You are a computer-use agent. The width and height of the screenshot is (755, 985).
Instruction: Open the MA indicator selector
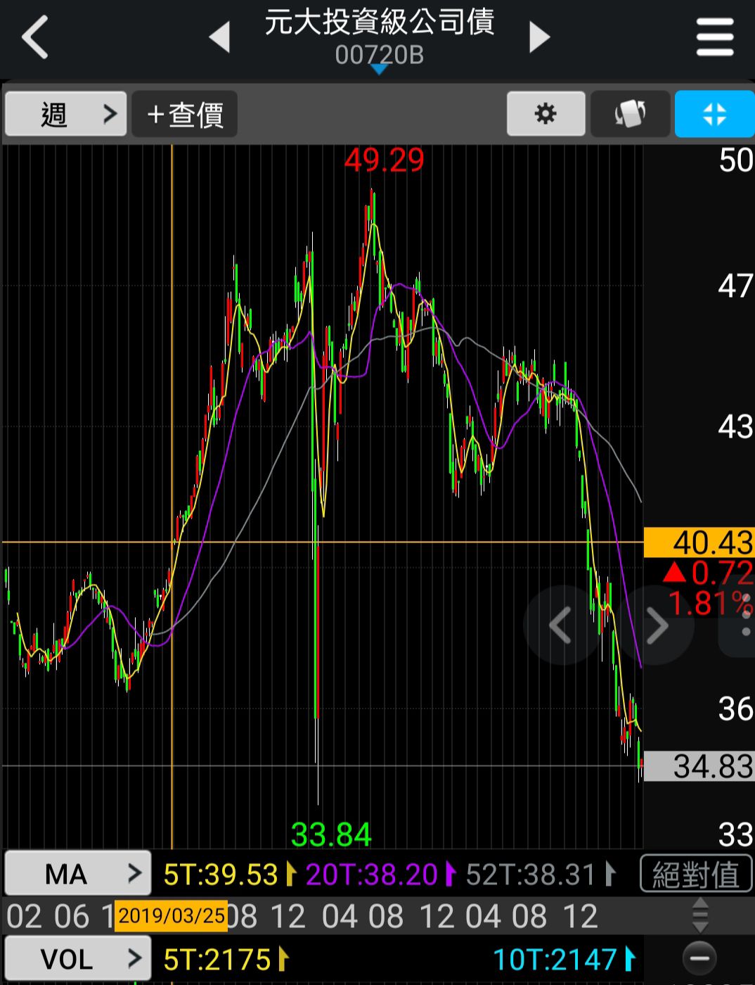click(x=78, y=874)
